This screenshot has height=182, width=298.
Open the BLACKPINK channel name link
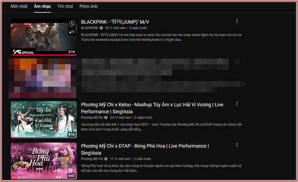[89, 28]
